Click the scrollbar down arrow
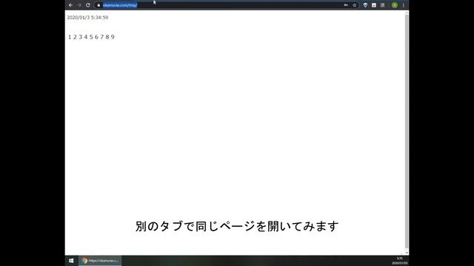Viewport: 474px width, 266px height. (x=407, y=253)
